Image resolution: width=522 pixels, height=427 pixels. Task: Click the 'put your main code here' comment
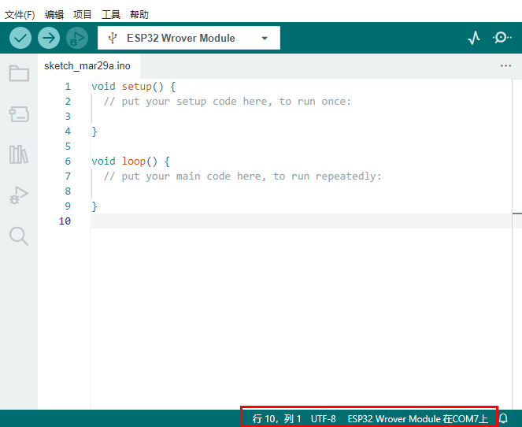click(242, 176)
